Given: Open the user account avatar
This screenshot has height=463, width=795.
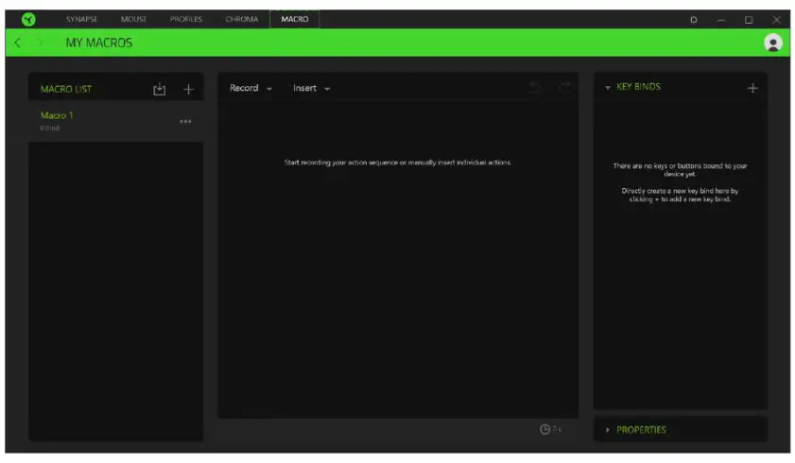Looking at the screenshot, I should (x=772, y=43).
